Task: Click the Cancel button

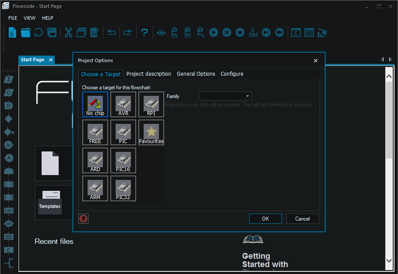Action: coord(302,219)
